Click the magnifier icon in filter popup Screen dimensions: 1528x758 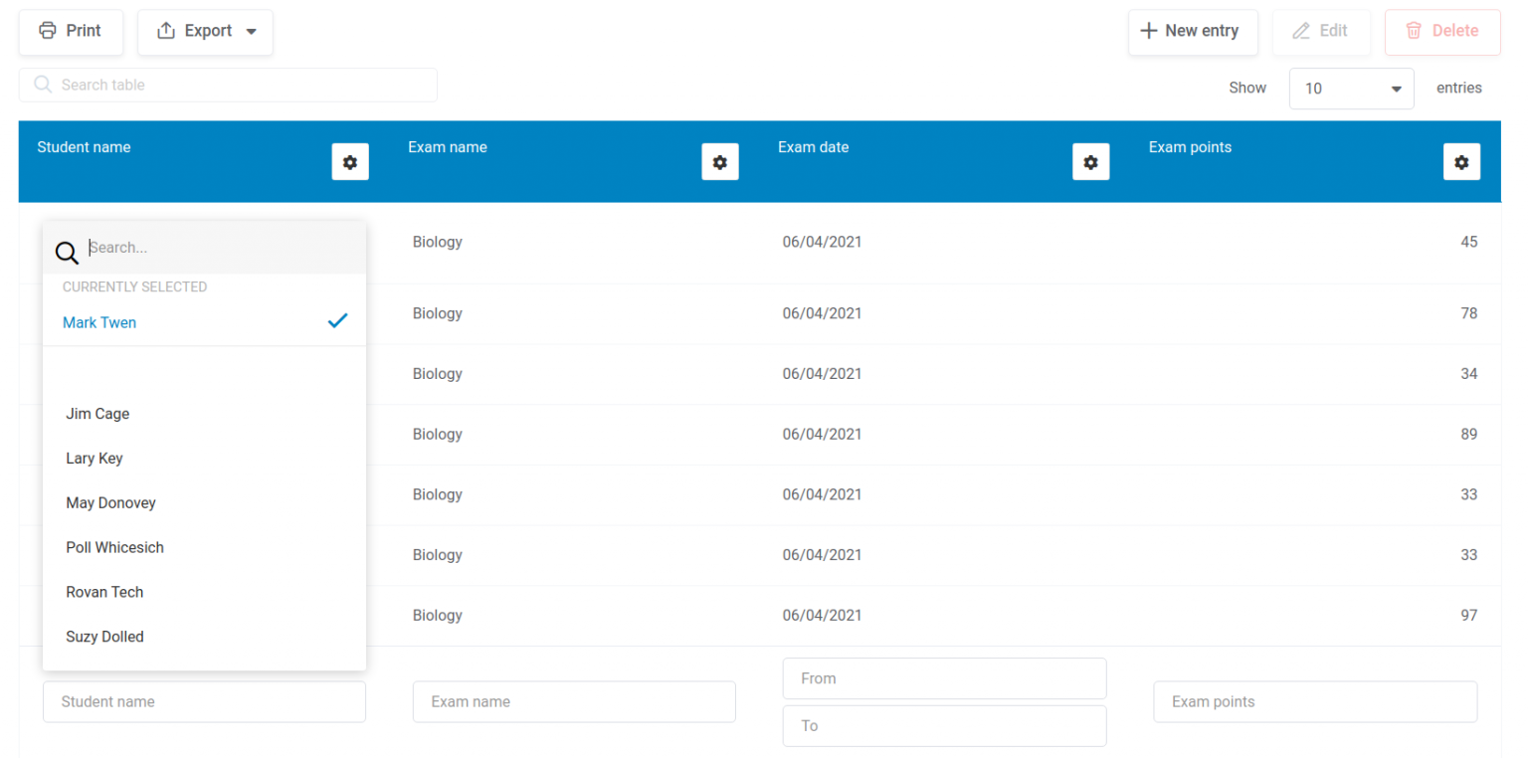click(66, 253)
